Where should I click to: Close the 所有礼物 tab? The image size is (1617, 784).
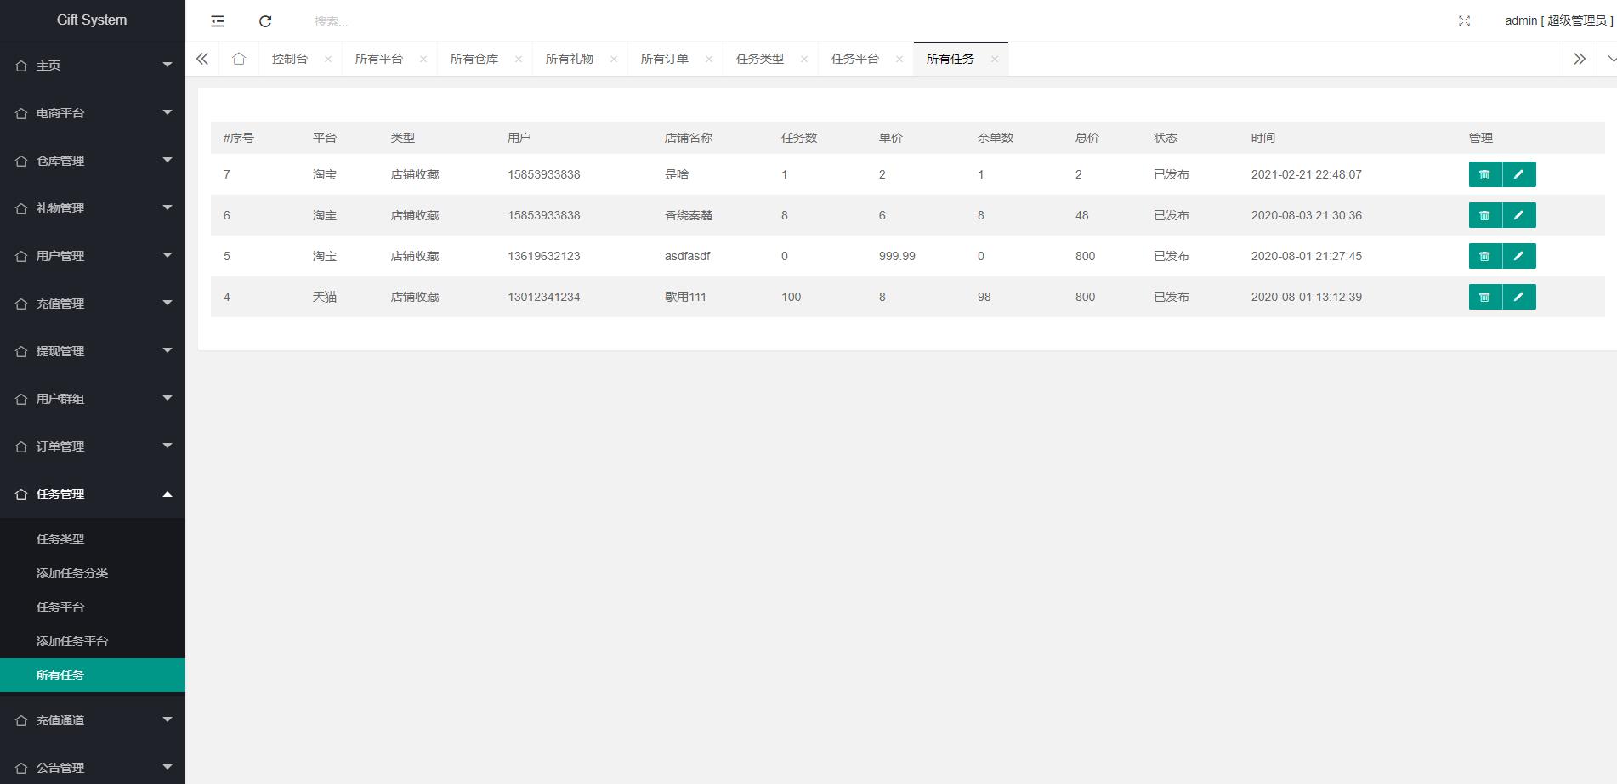pos(614,59)
